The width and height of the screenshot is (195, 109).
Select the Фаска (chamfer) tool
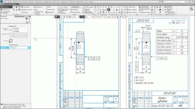(x=48, y=7)
